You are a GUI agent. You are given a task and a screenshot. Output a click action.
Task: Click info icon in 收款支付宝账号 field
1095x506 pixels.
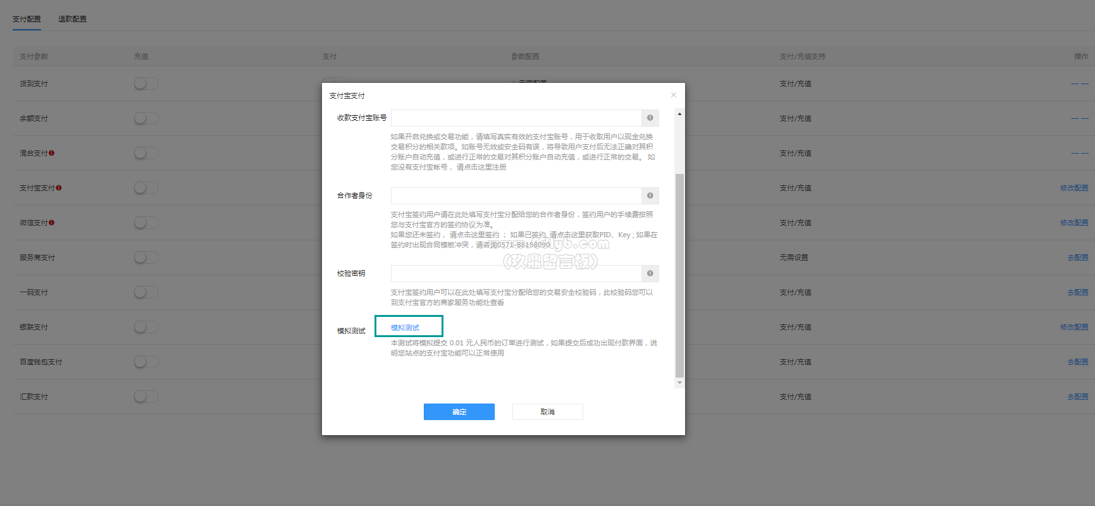point(650,118)
